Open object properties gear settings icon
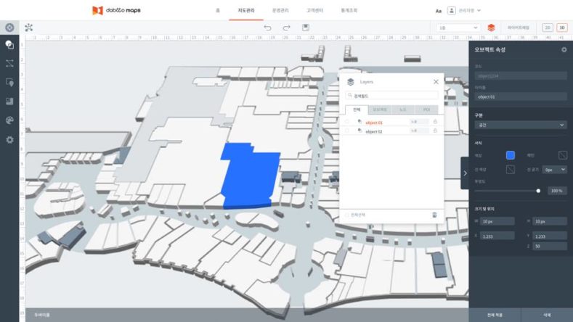573x322 pixels. click(x=564, y=49)
